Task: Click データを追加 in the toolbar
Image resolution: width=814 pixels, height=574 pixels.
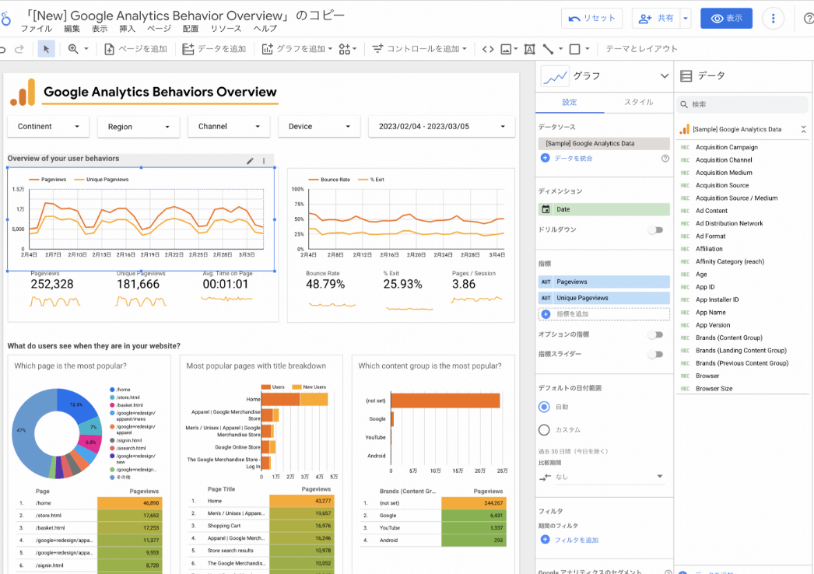Action: [214, 49]
